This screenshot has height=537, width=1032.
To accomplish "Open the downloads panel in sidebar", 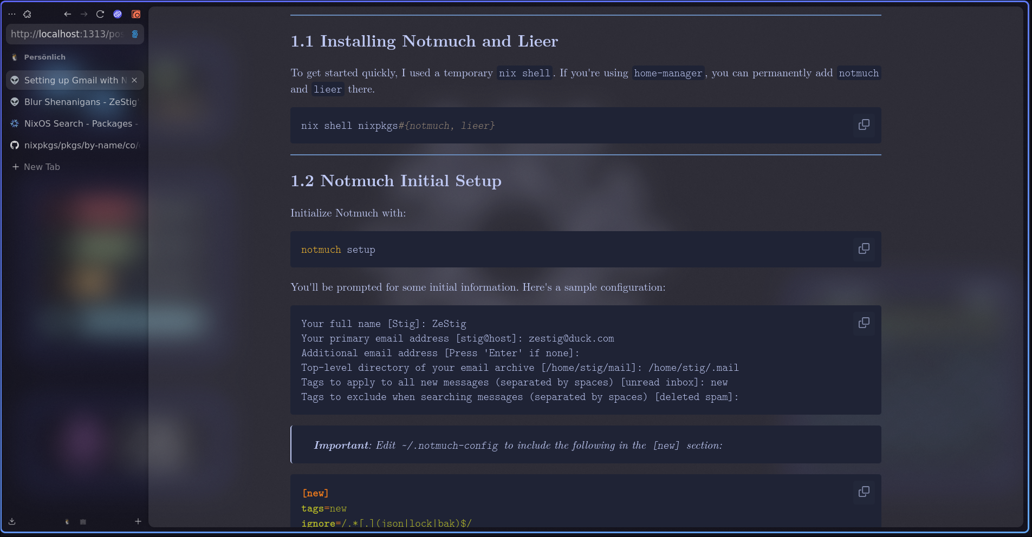I will click(12, 521).
